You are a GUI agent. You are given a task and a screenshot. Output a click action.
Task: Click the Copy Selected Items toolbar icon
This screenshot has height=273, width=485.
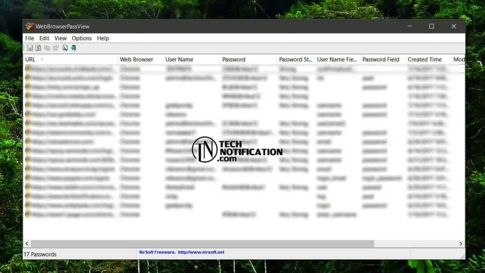pos(47,48)
